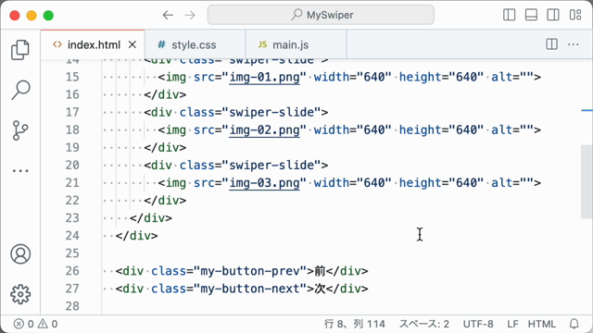Click the 前 character on line 26
This screenshot has width=593, height=333.
coord(320,271)
